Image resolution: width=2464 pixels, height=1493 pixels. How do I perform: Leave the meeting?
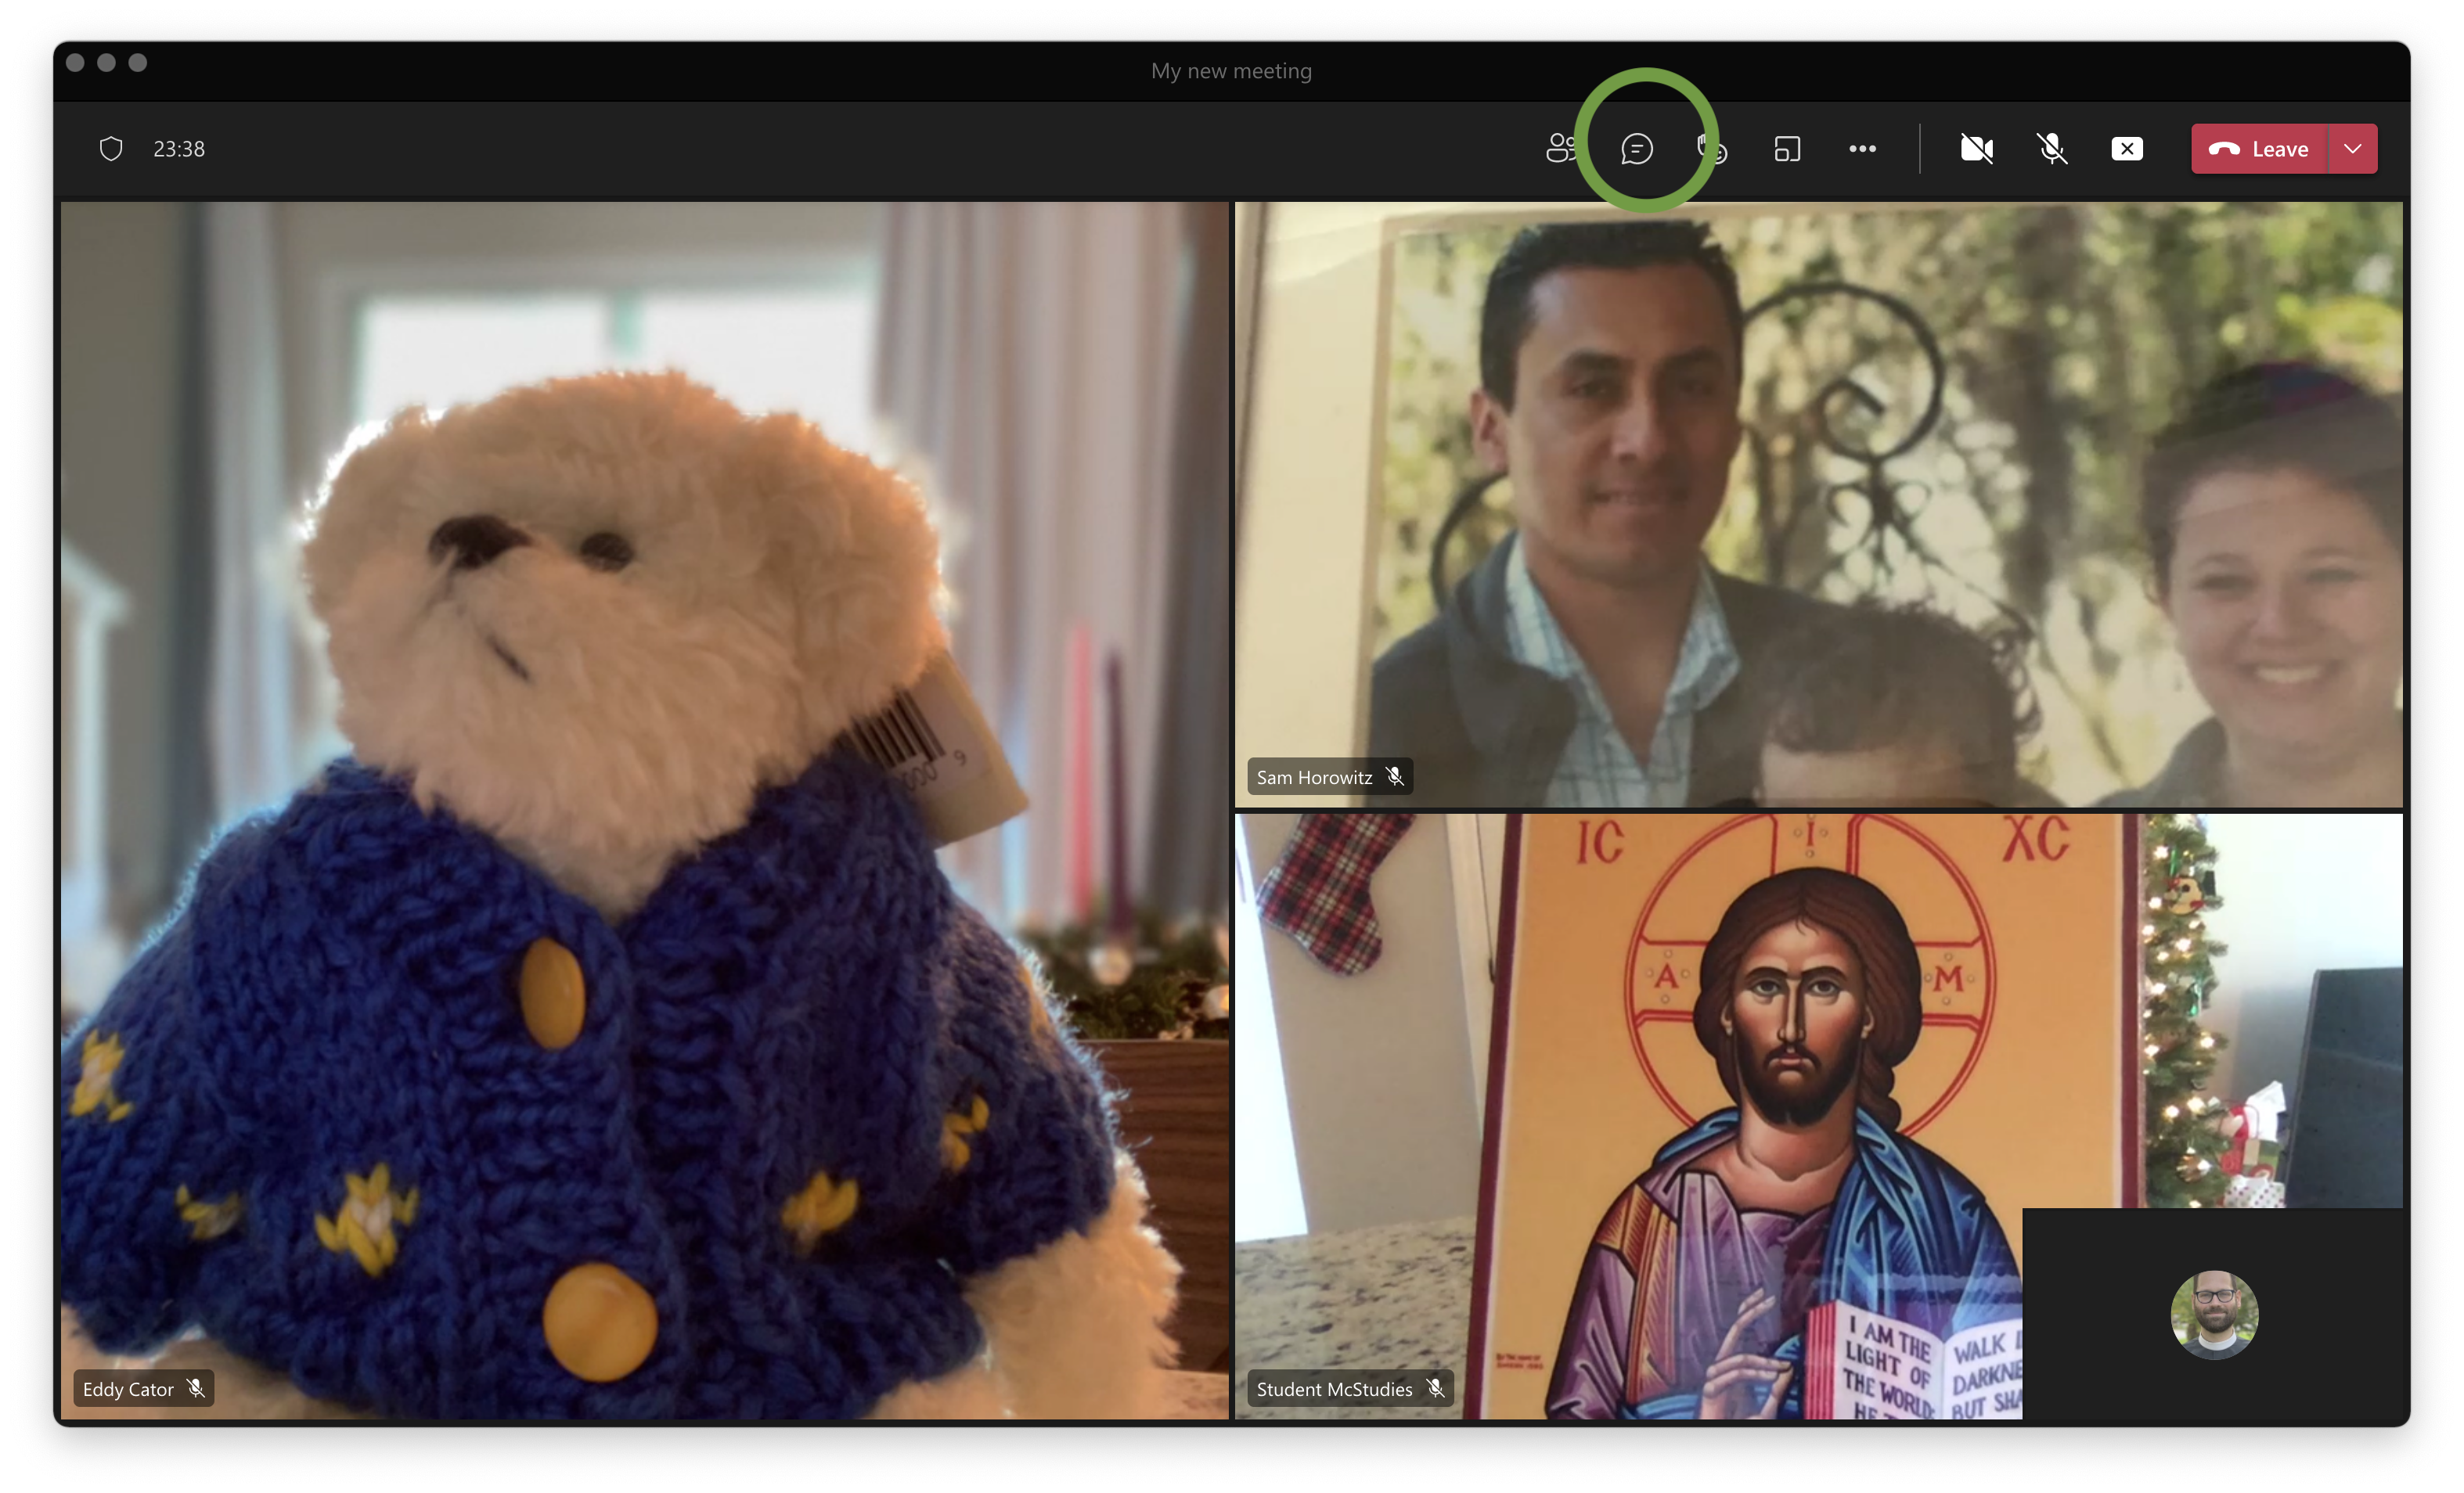tap(2259, 149)
